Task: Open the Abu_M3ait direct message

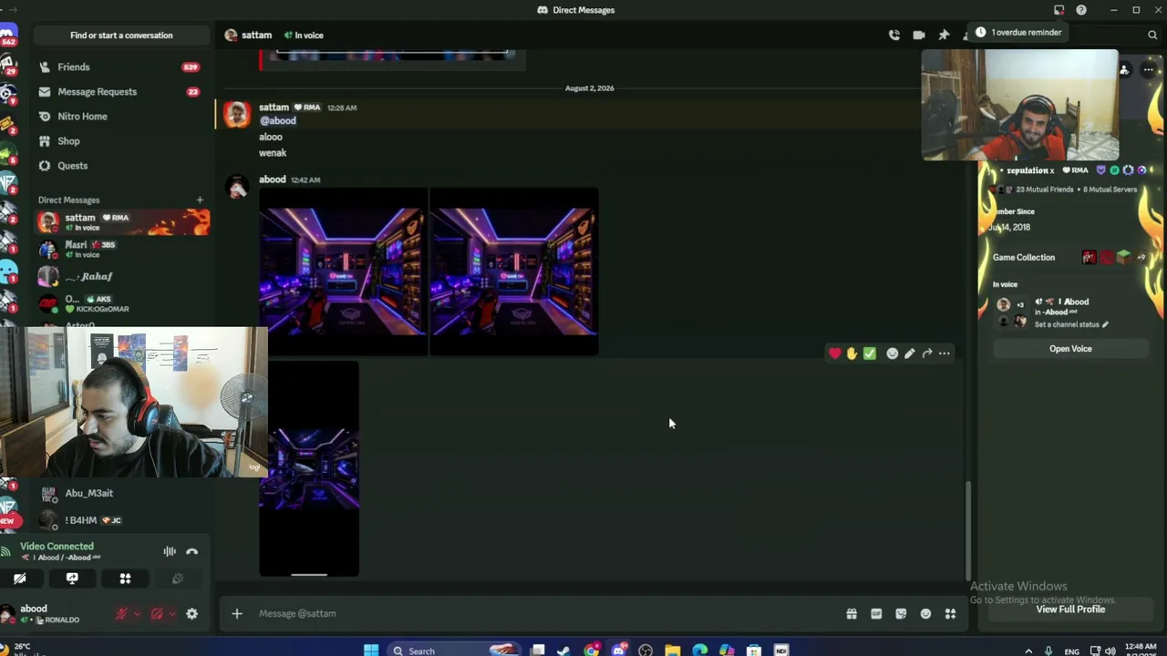Action: click(122, 493)
